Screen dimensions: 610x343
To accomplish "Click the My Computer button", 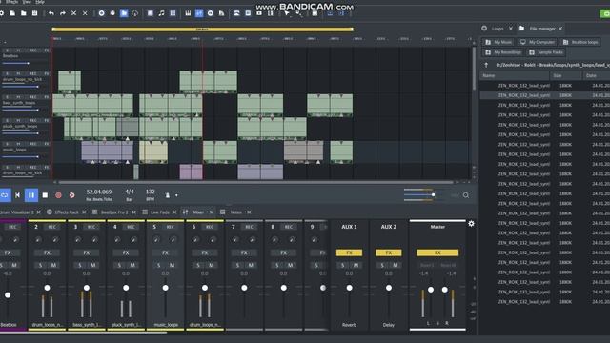I will 538,42.
